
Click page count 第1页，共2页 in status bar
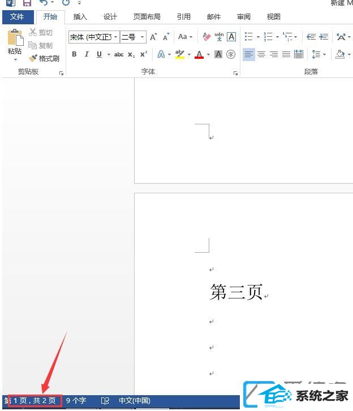(x=30, y=400)
